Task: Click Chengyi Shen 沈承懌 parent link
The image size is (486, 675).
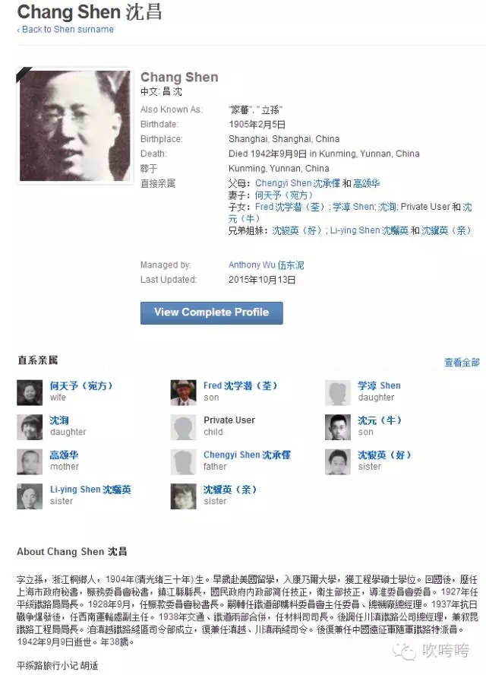Action: [x=297, y=183]
